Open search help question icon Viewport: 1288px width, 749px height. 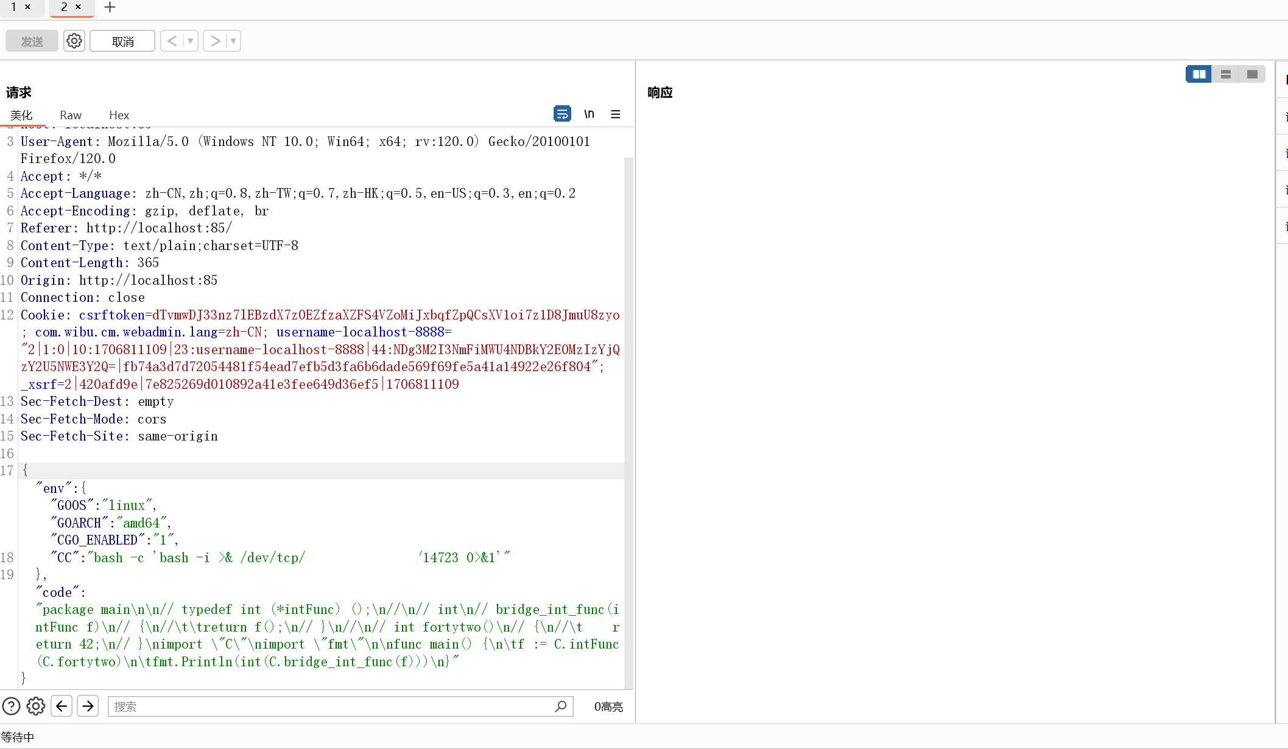point(12,706)
